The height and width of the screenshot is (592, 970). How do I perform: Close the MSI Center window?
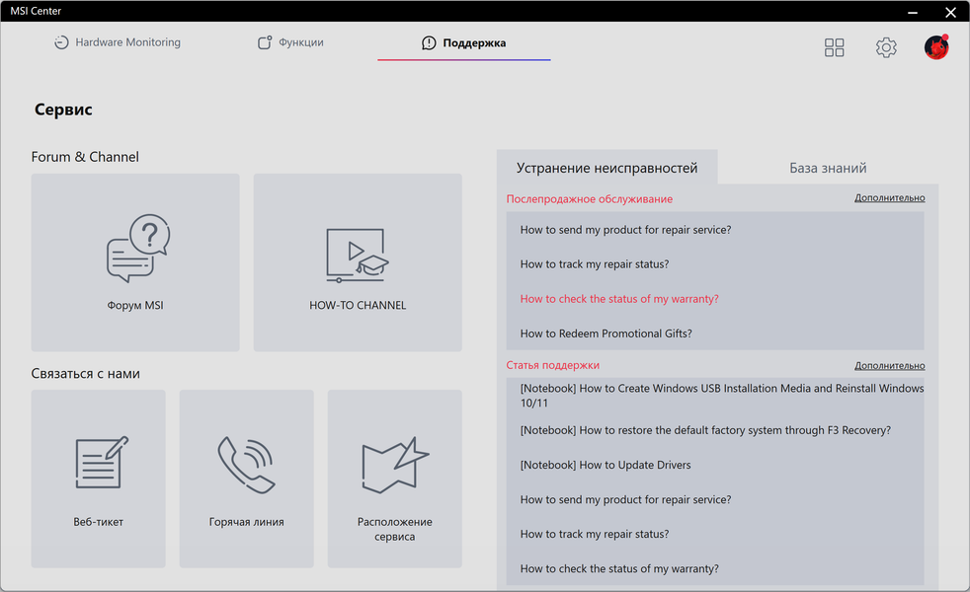coord(951,12)
